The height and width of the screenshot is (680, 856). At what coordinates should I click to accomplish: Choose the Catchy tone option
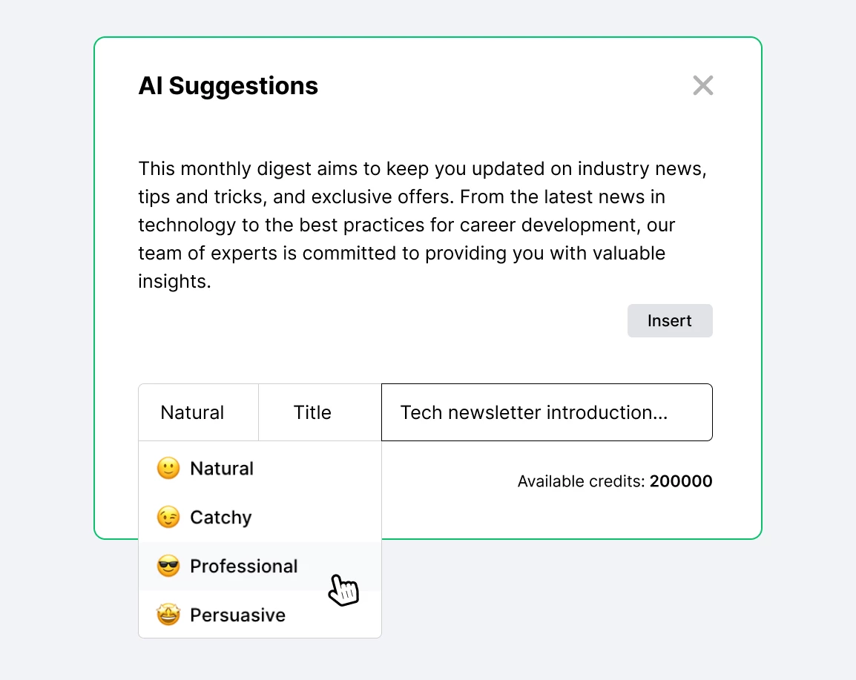[221, 518]
